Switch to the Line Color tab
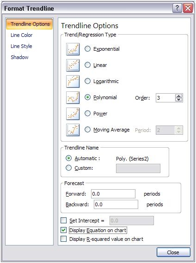The image size is (196, 263). click(22, 35)
